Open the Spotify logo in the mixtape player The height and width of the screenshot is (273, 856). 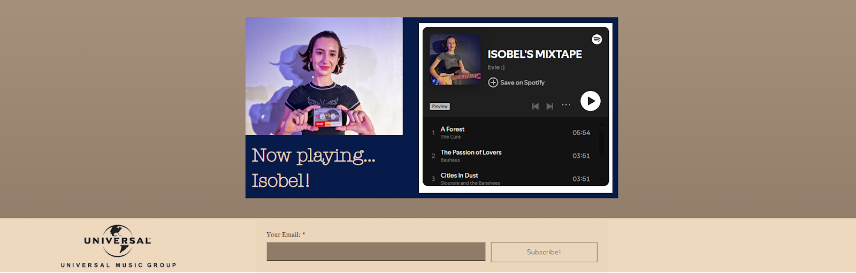click(x=597, y=40)
